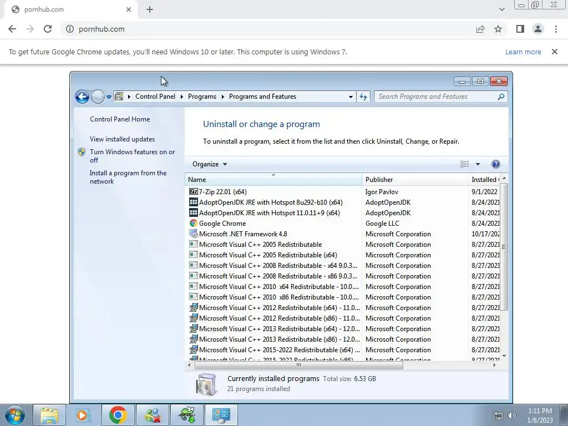
Task: Select Google Chrome program entry
Action: [217, 223]
